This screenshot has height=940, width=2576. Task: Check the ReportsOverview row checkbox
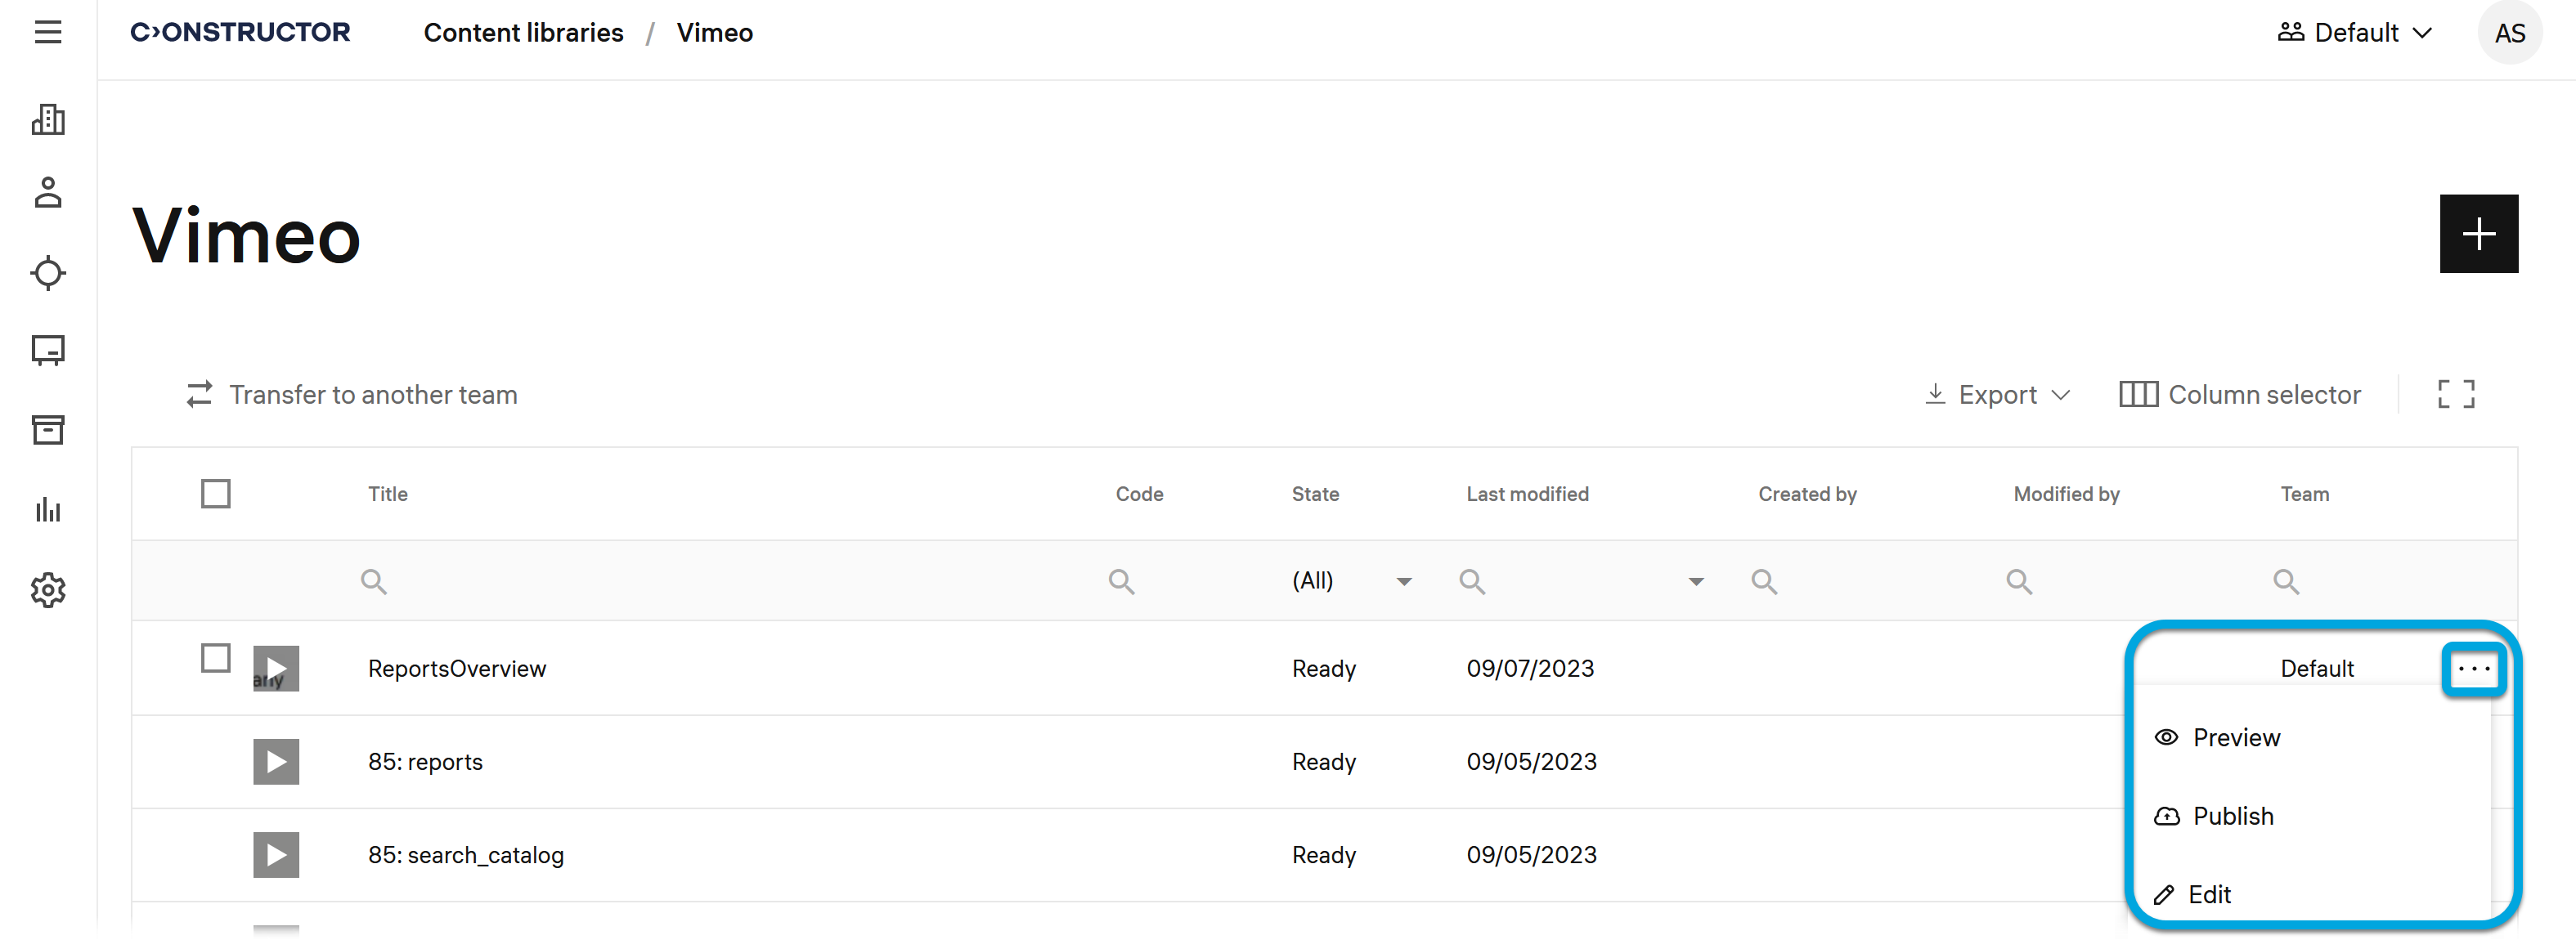point(216,658)
